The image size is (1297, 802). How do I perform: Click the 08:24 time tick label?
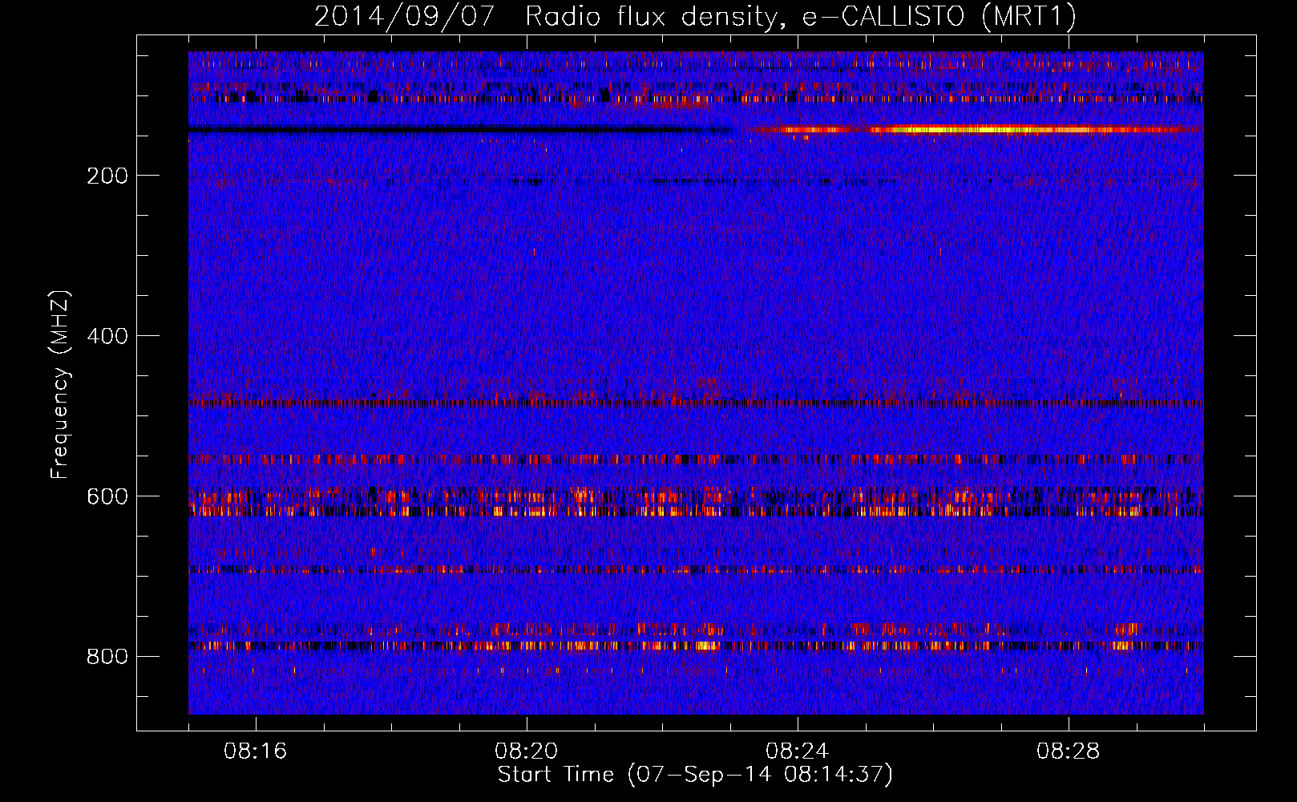798,751
